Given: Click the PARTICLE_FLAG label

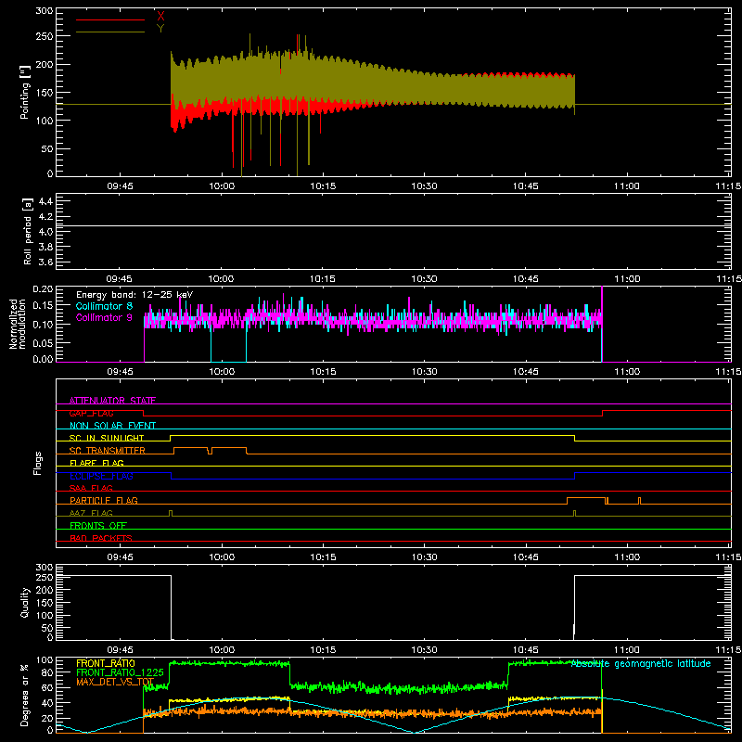Looking at the screenshot, I should pyautogui.click(x=104, y=500).
